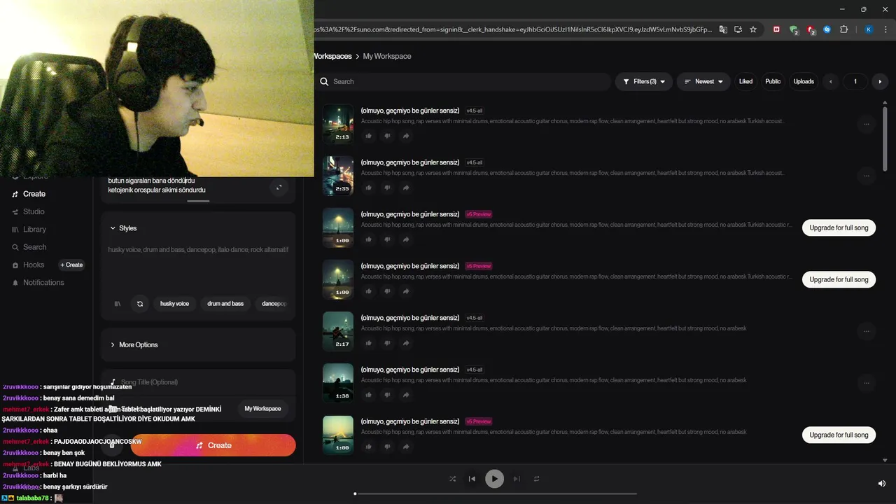This screenshot has width=896, height=504.
Task: Refresh the suggested style tags
Action: [x=140, y=304]
